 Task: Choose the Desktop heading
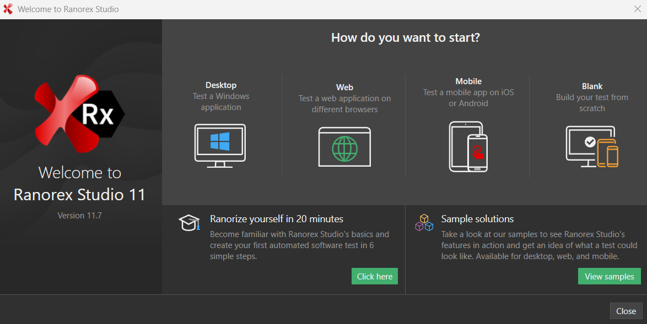221,85
